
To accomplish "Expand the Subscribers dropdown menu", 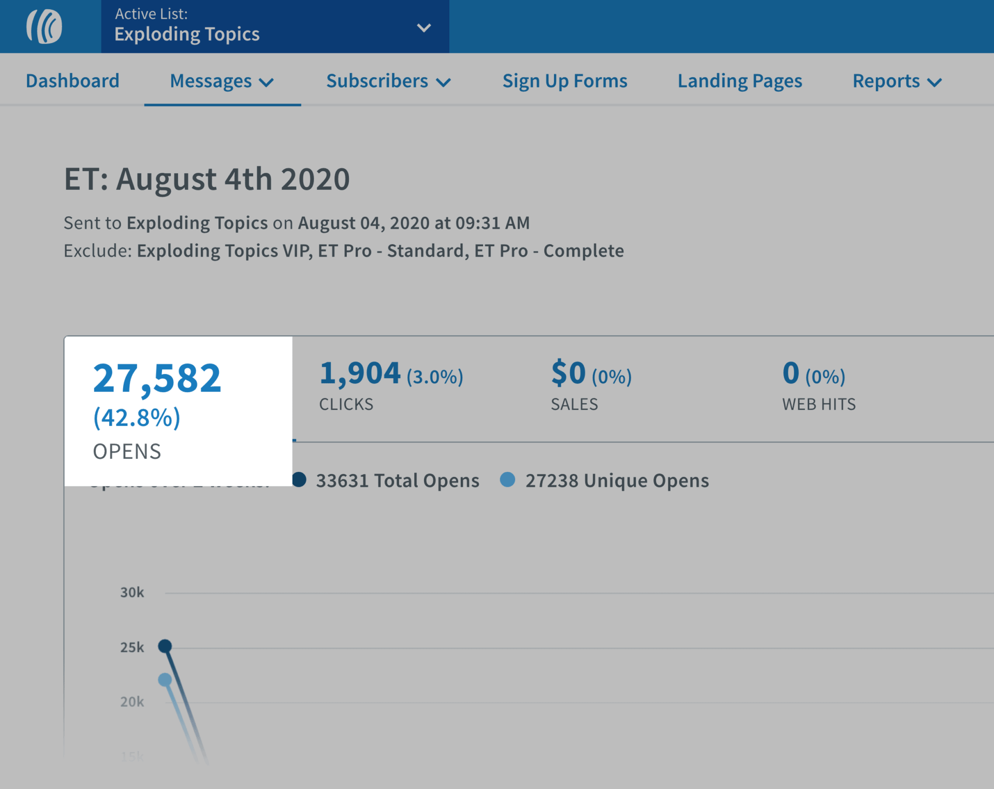I will 388,81.
